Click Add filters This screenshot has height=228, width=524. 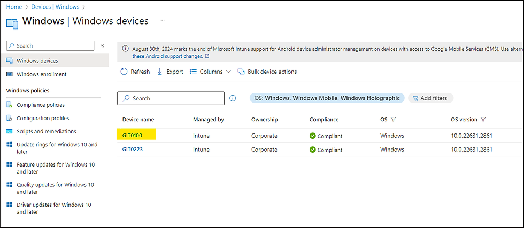431,98
